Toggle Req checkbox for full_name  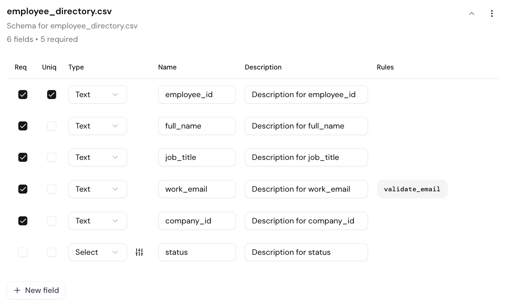(x=23, y=126)
